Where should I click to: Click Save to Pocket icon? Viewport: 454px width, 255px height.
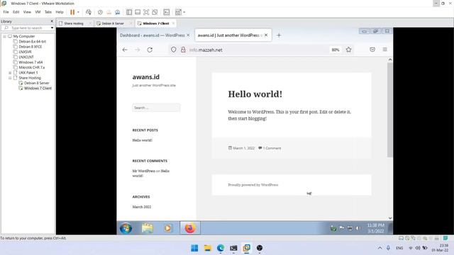[x=372, y=50]
